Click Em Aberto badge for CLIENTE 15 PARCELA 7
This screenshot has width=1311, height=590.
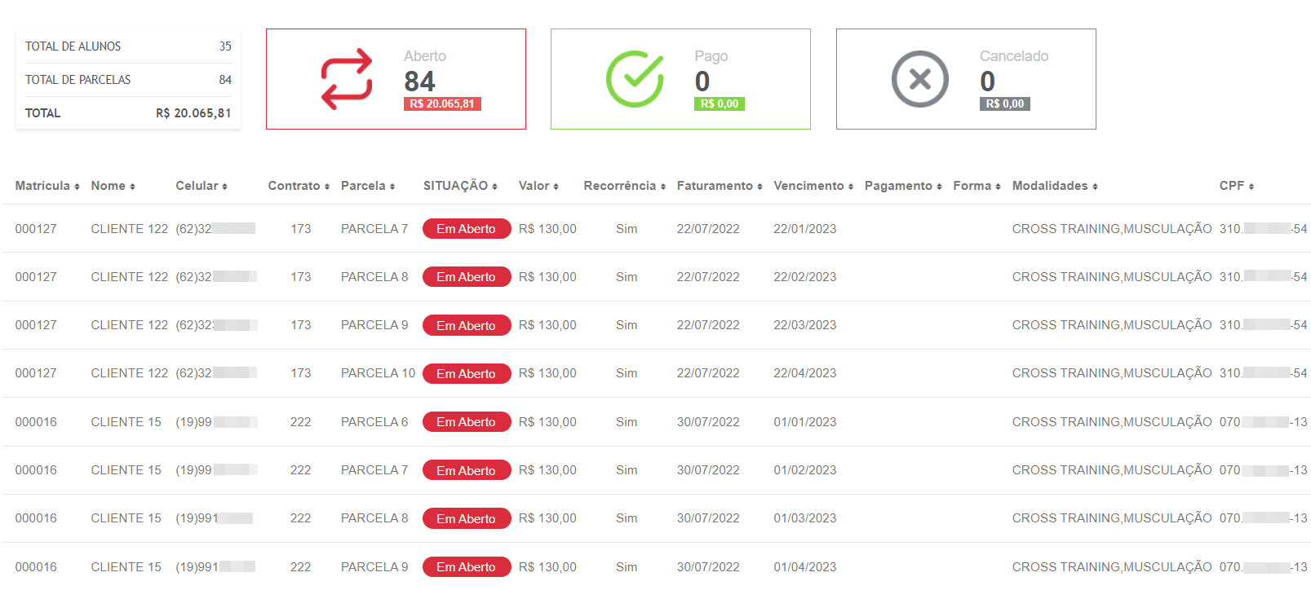pos(467,470)
